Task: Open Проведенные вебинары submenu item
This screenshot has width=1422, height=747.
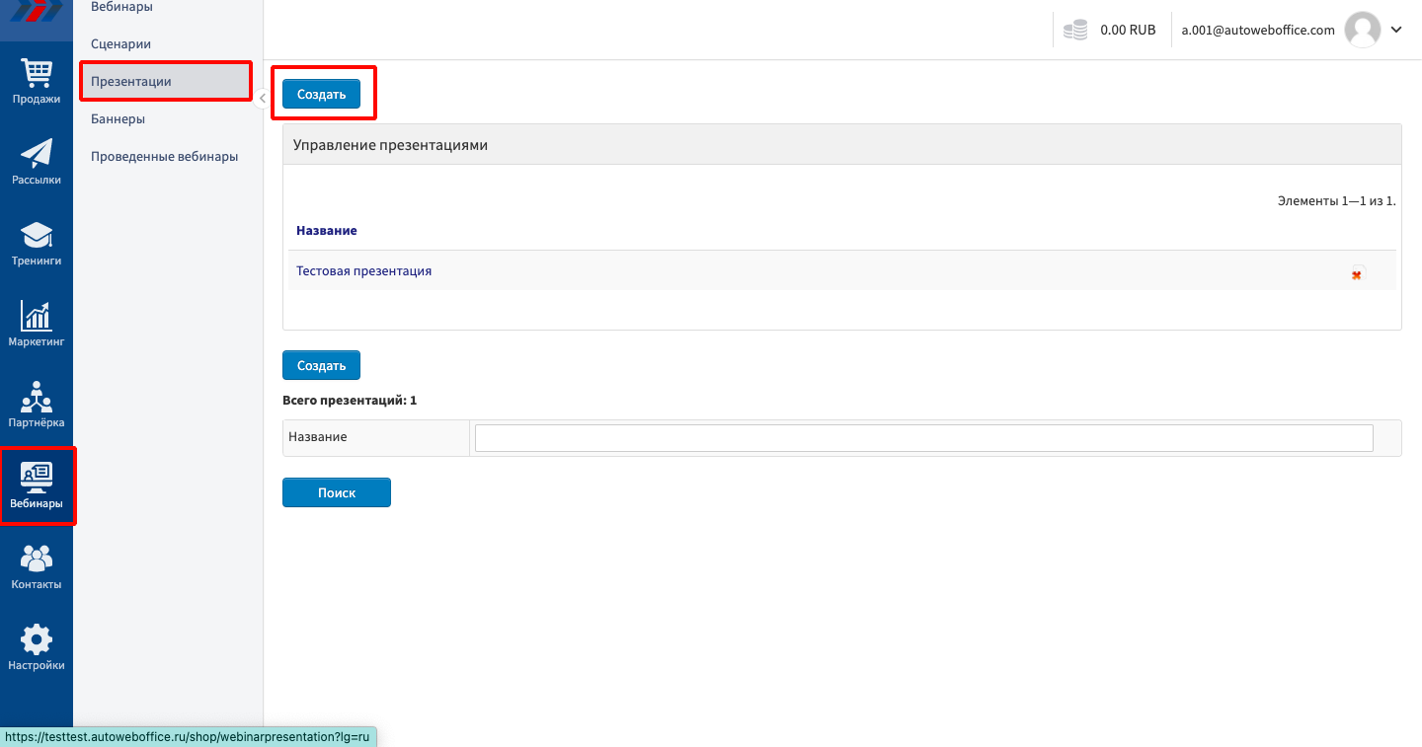Action: [x=164, y=157]
